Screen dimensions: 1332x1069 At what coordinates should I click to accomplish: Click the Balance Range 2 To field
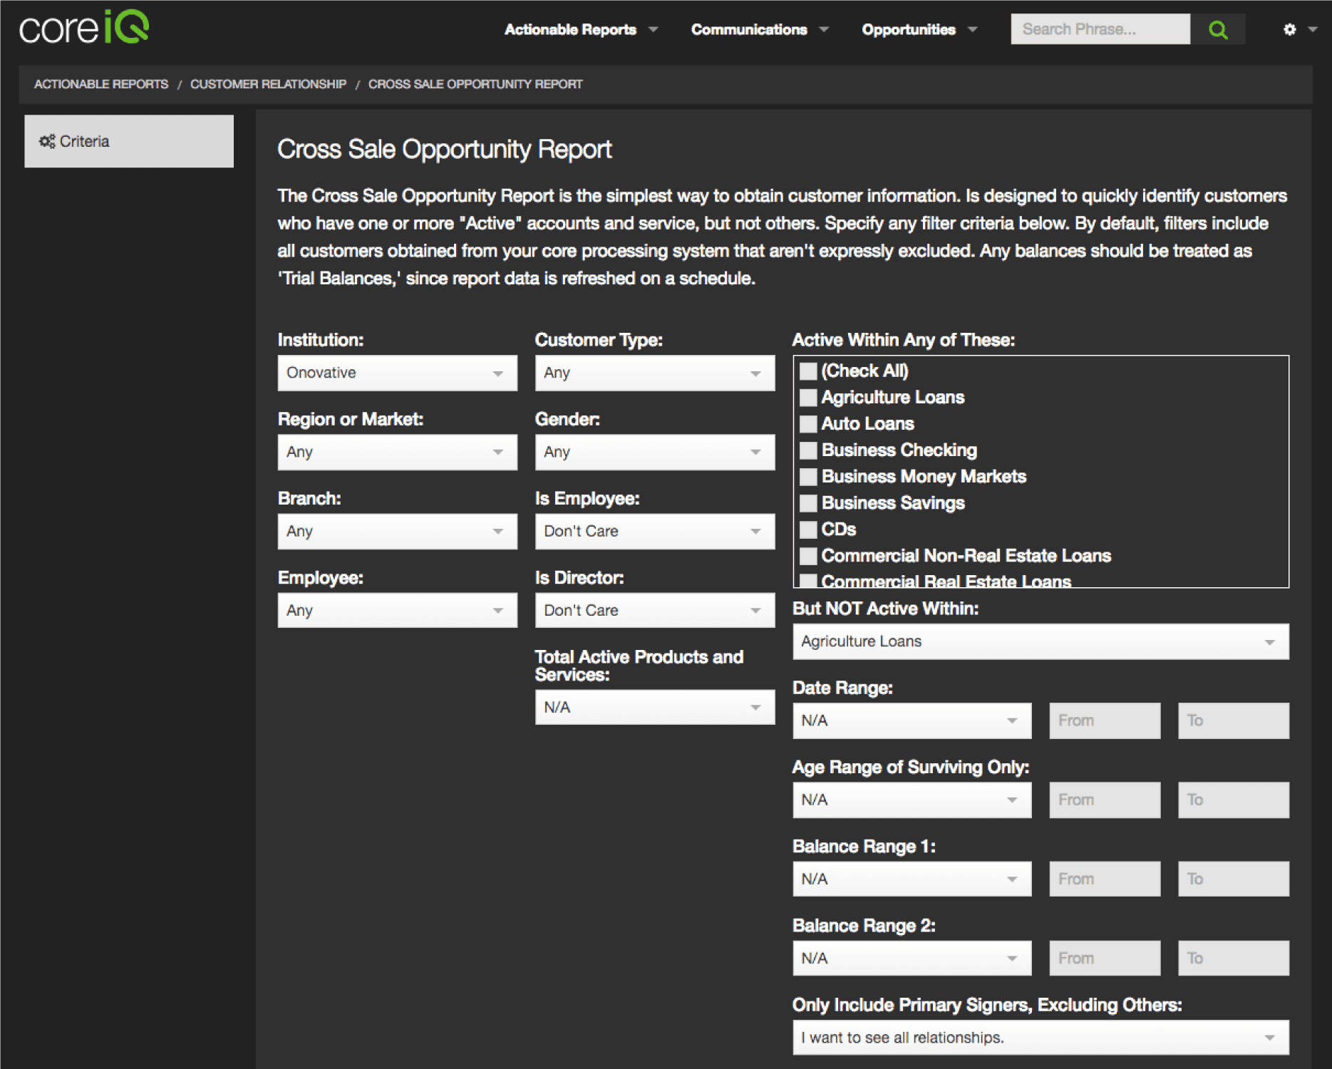tap(1233, 958)
